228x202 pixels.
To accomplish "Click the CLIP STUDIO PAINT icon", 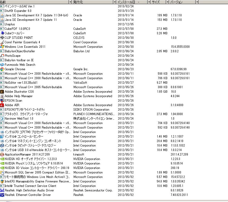I will tap(2, 38).
